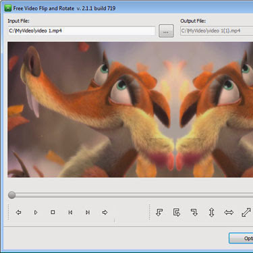
Task: Flip video diagonally with diagonal arrow icon
Action: [246, 213]
